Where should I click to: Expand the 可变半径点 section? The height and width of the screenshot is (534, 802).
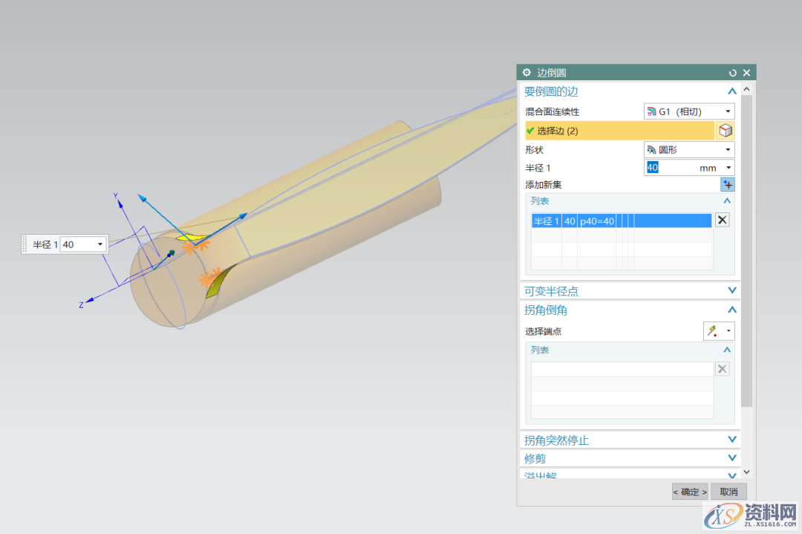point(731,291)
